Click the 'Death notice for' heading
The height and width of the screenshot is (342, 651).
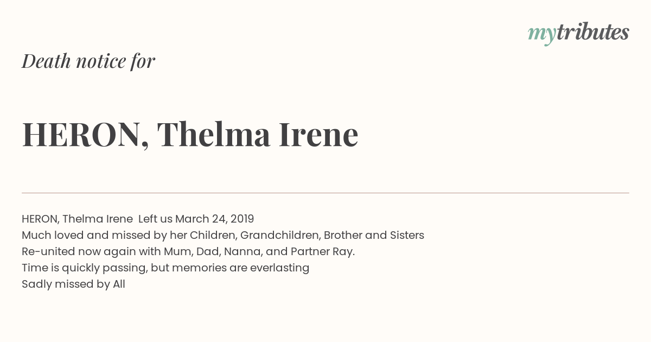(x=88, y=61)
